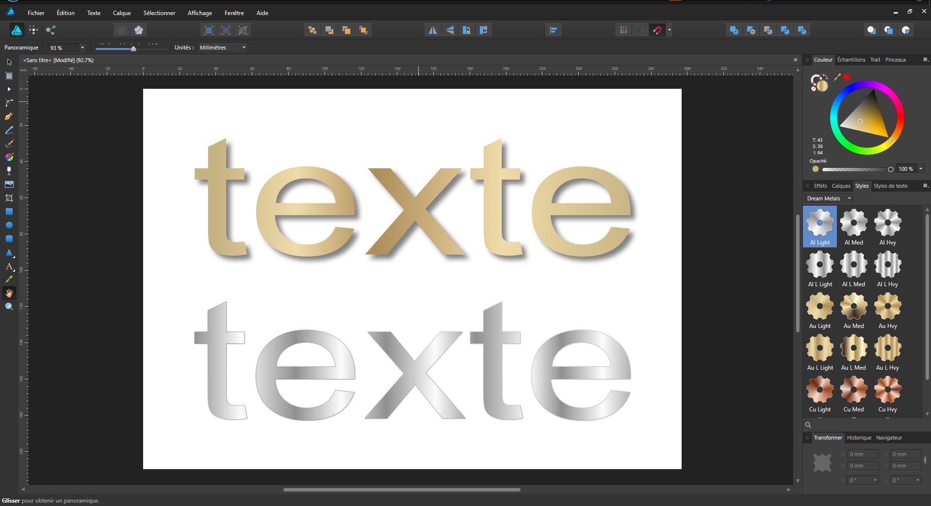Open the Sélectionner menu
The height and width of the screenshot is (506, 931).
click(x=159, y=13)
